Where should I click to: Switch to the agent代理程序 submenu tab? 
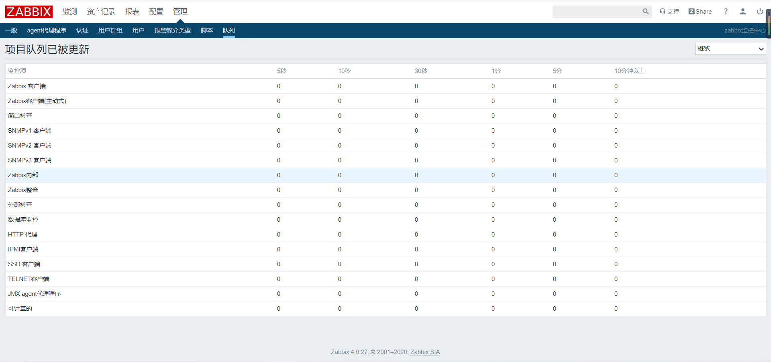(47, 30)
